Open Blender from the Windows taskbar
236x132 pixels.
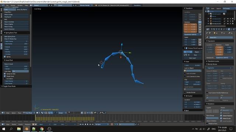27,129
